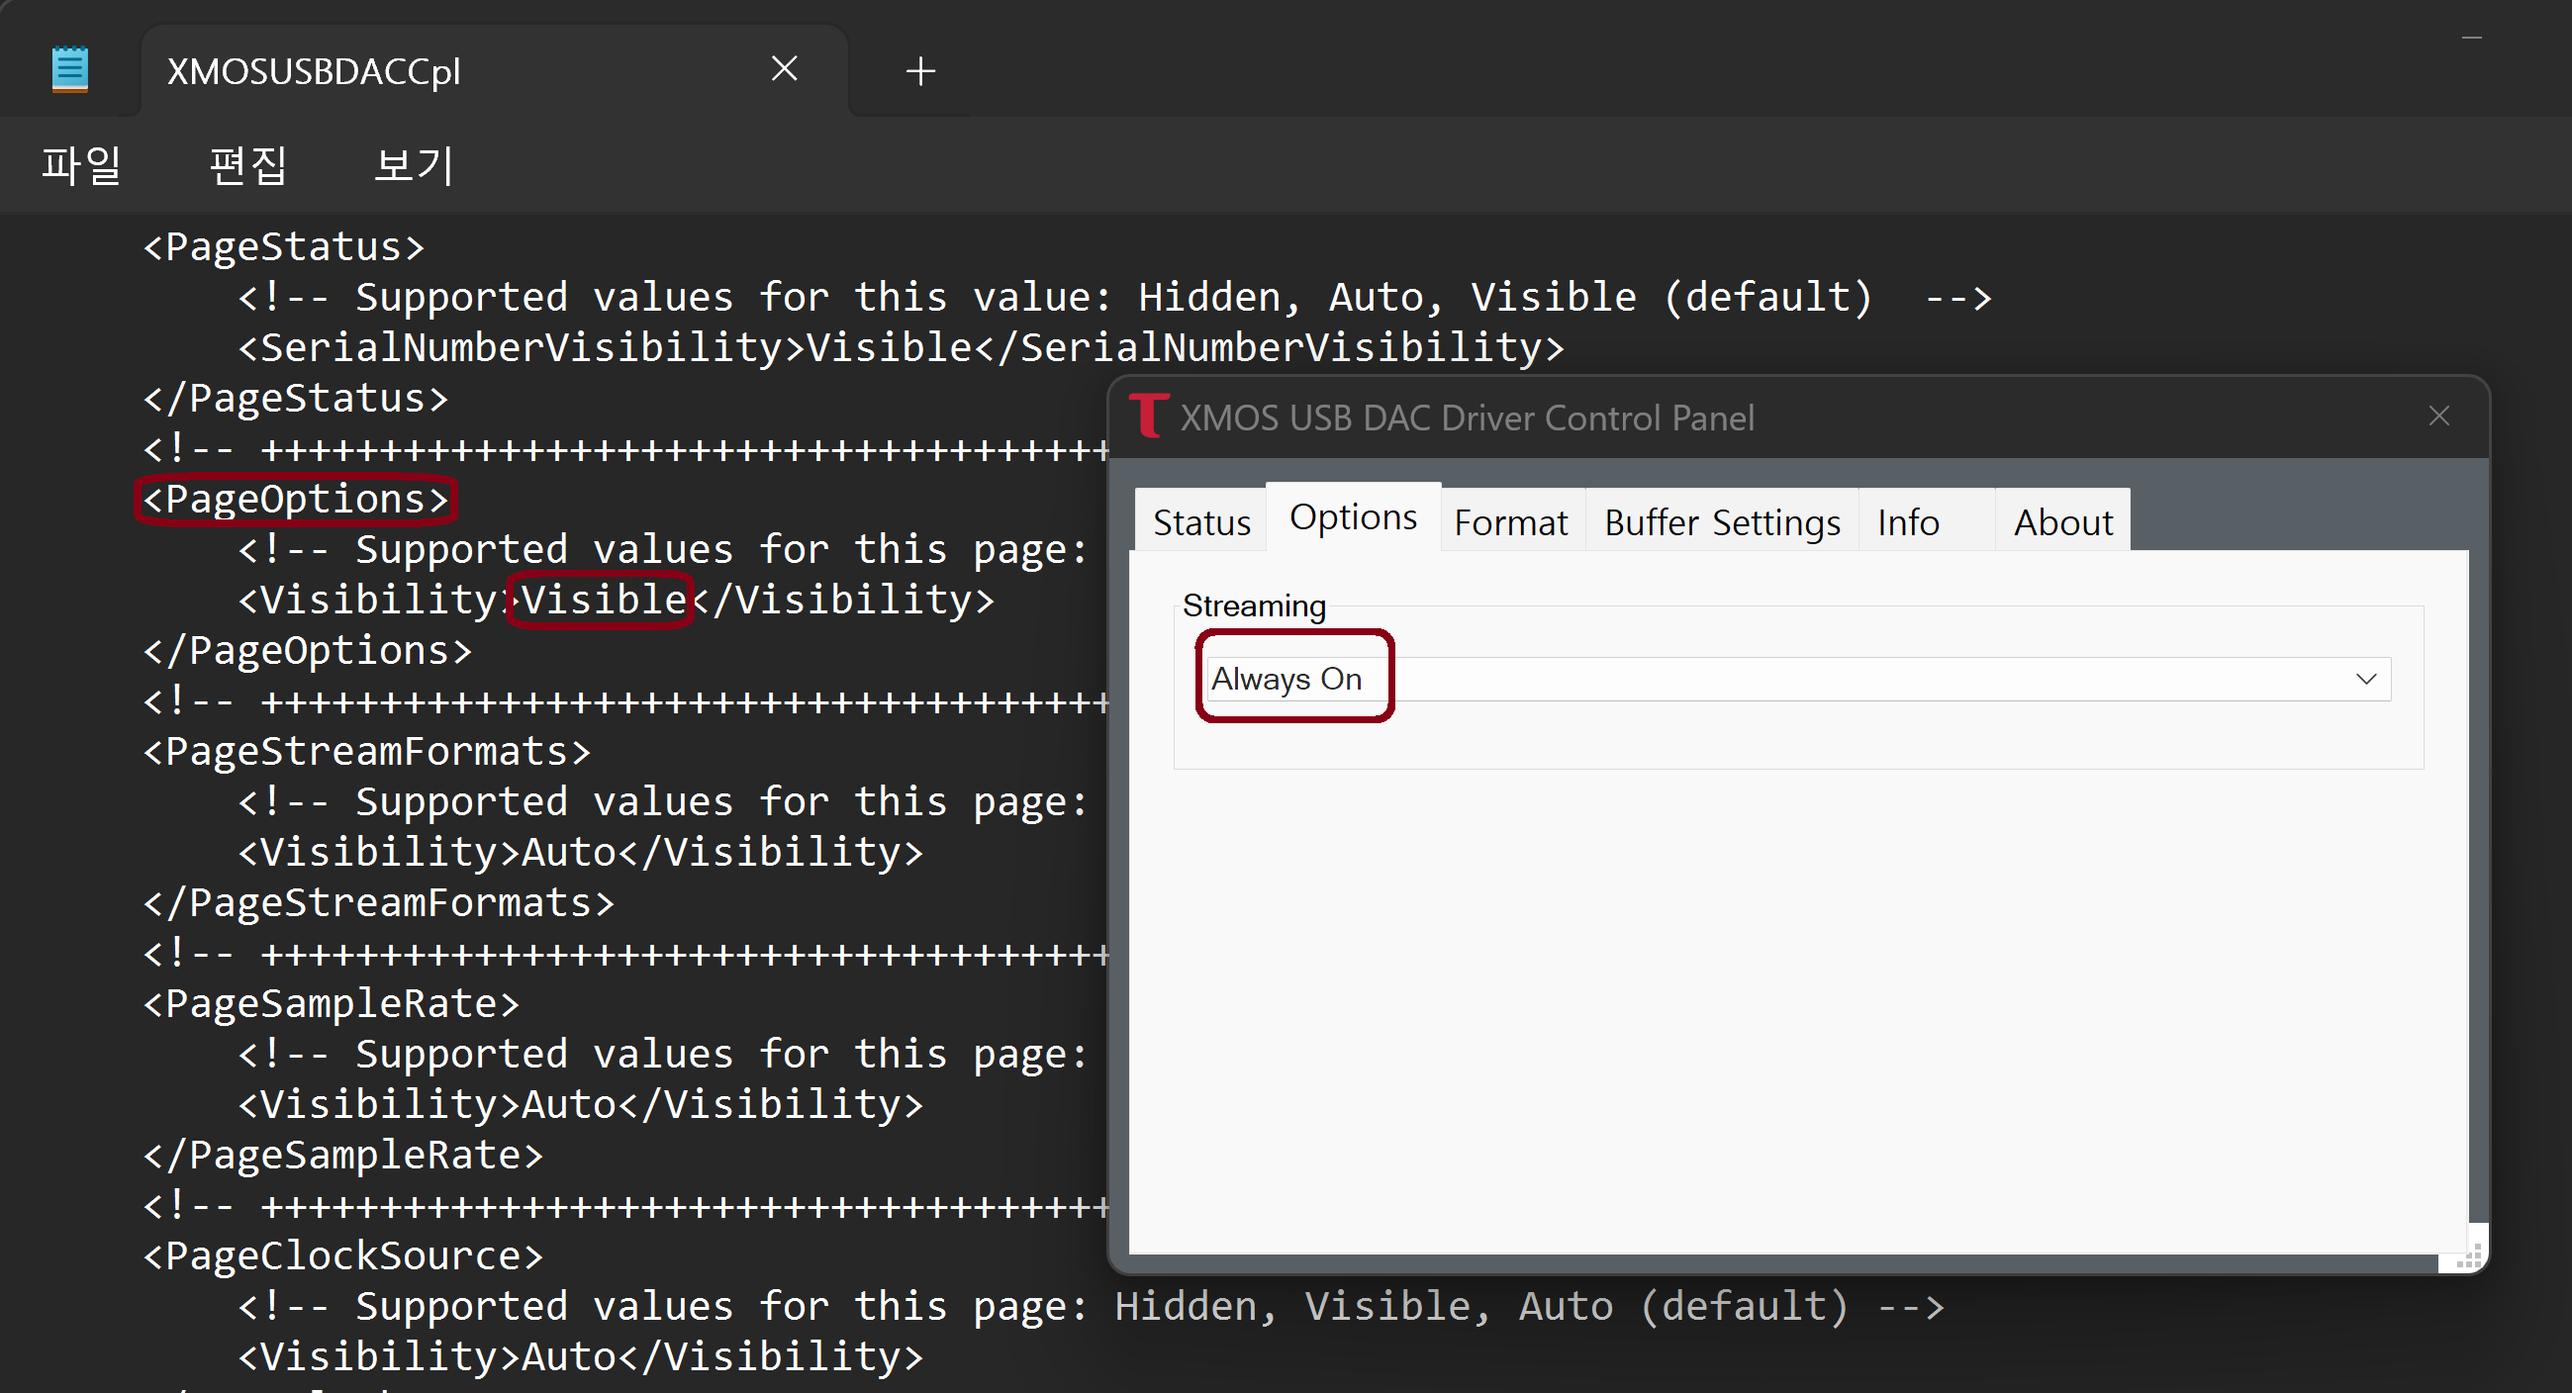Click the </PageStreamFormats> closing tag
Screen dimensions: 2572x1393
pos(378,902)
